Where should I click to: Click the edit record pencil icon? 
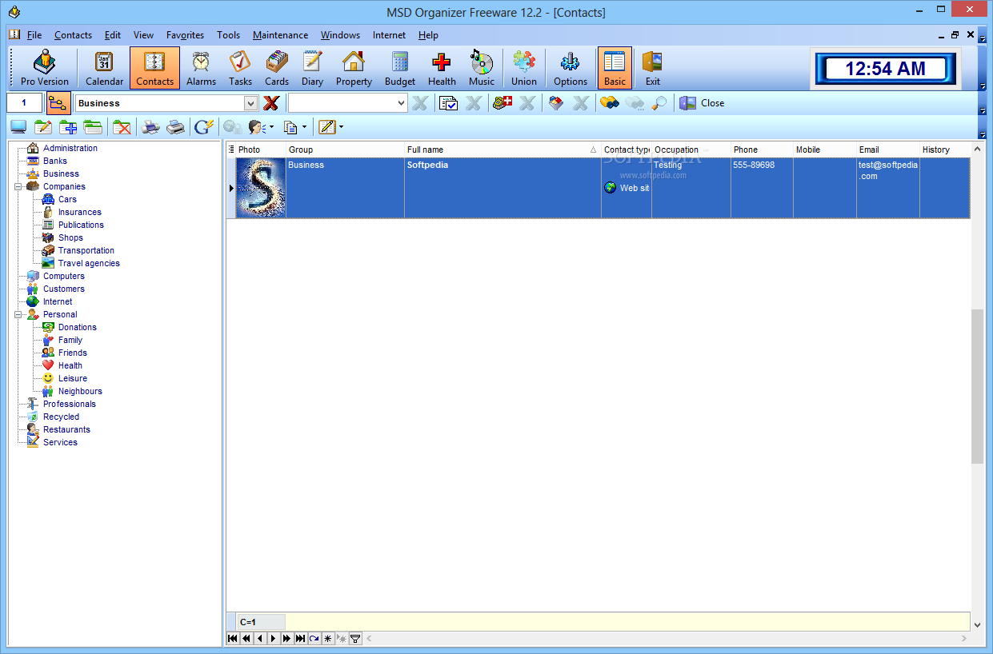[x=43, y=126]
